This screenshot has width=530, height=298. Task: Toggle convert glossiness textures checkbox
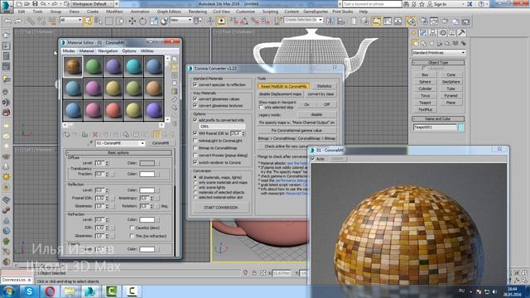pyautogui.click(x=195, y=105)
